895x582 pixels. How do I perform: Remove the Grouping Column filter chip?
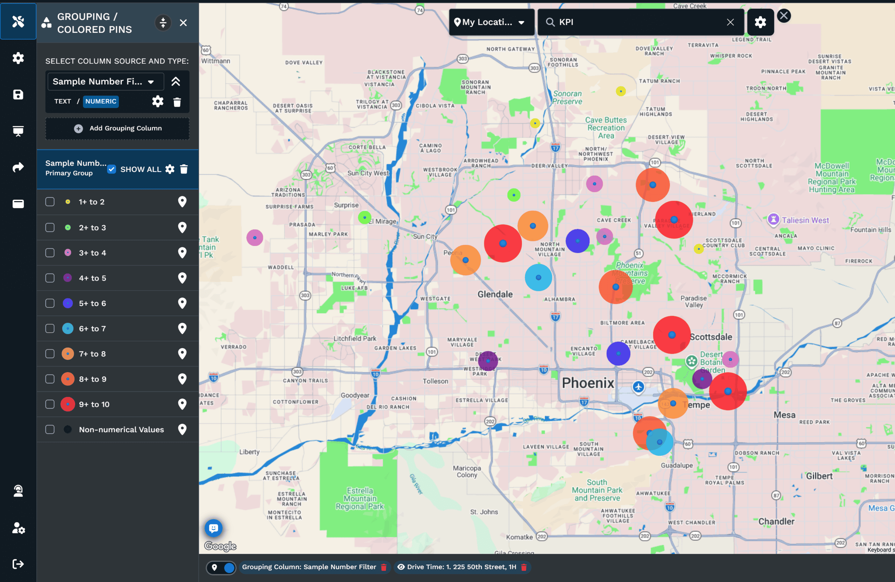click(x=384, y=567)
